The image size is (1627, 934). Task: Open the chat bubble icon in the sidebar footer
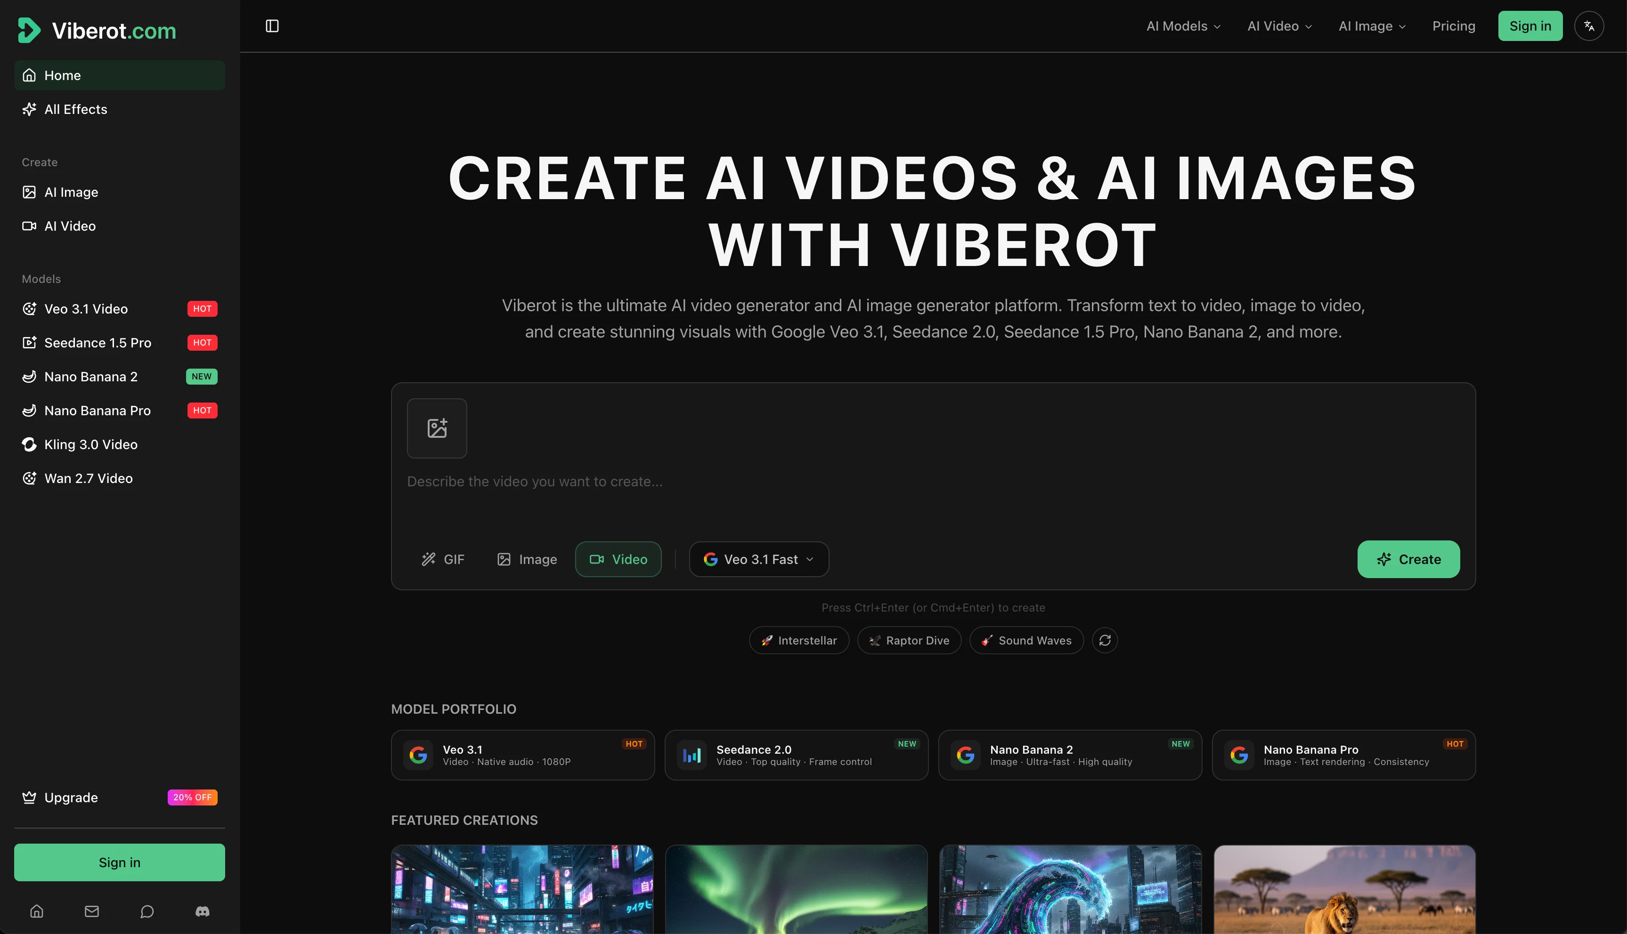coord(147,911)
